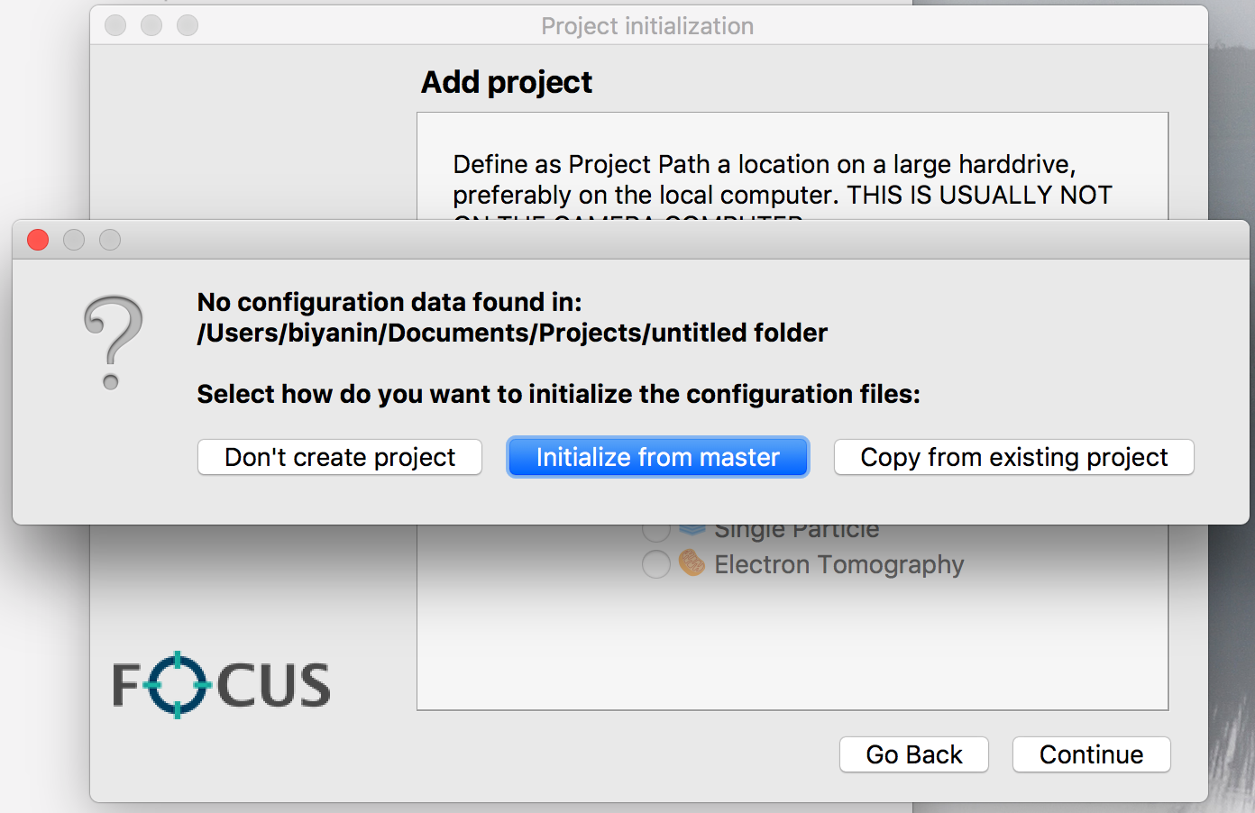Click Copy from existing project
1255x813 pixels.
[1013, 457]
